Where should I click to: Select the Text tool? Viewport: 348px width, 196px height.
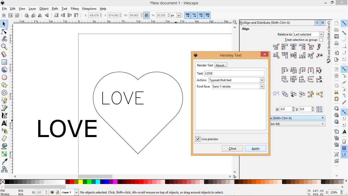pyautogui.click(x=4, y=123)
